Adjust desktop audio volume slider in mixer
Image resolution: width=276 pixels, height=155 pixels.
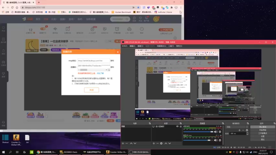[198, 132]
